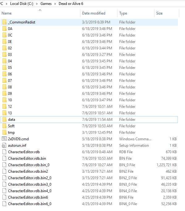Click the CharacterEditor.rdb.bin_0 file icon
This screenshot has height=211, width=185.
pos(4,165)
